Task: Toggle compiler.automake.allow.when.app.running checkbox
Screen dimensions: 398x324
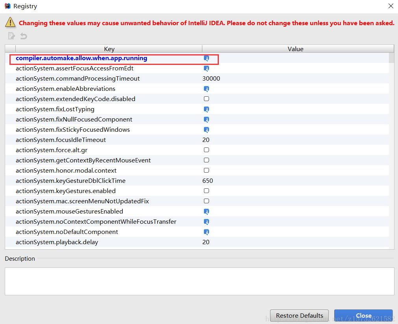Action: tap(206, 58)
